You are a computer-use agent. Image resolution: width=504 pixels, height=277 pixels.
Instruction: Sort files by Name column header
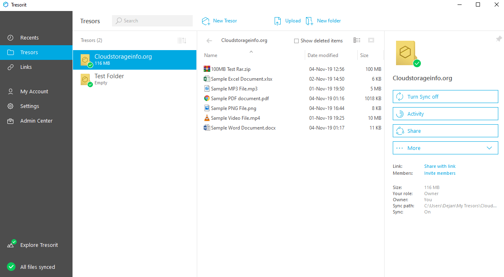211,55
